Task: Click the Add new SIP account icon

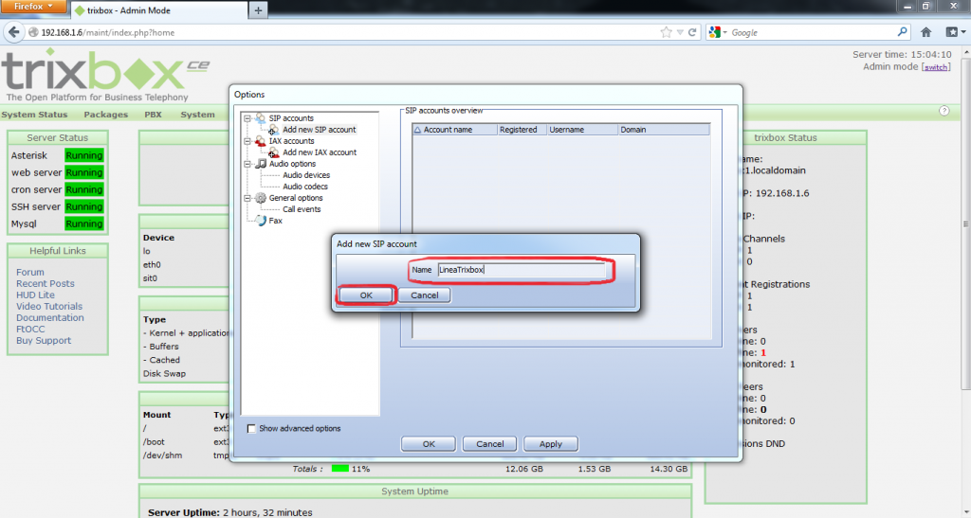Action: [x=273, y=130]
